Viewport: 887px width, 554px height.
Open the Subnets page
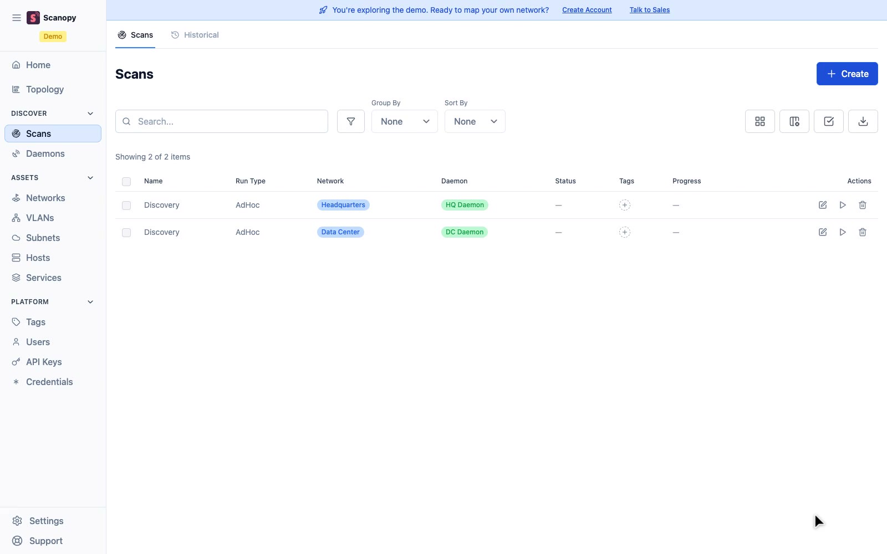[x=53, y=238]
